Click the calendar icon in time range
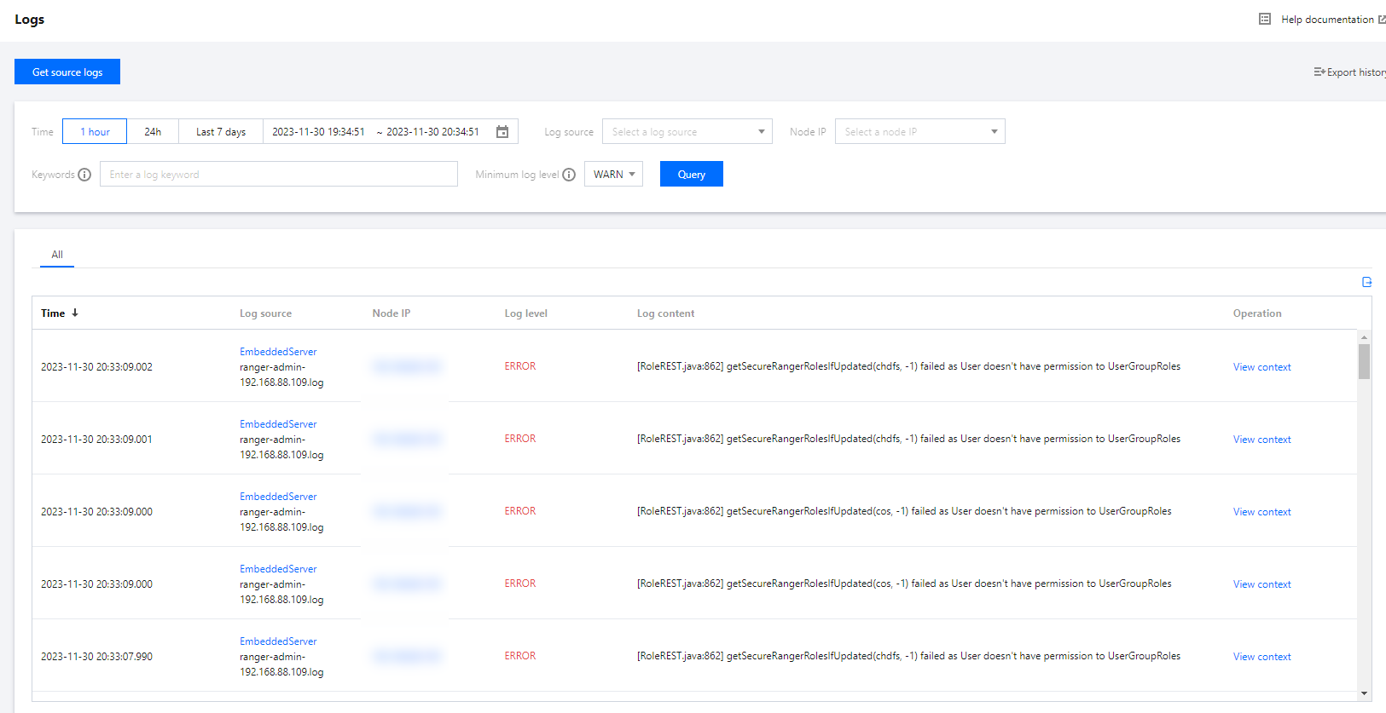The height and width of the screenshot is (713, 1386). [502, 132]
